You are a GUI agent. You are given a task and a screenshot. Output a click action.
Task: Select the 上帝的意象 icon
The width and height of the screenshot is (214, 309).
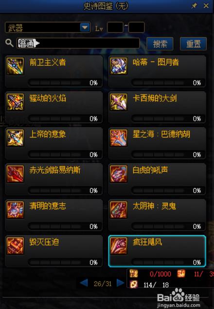coord(15,138)
